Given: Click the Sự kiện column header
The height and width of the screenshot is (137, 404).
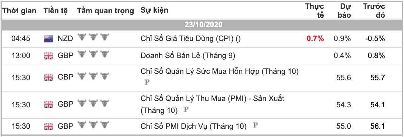Looking at the screenshot, I should (154, 10).
